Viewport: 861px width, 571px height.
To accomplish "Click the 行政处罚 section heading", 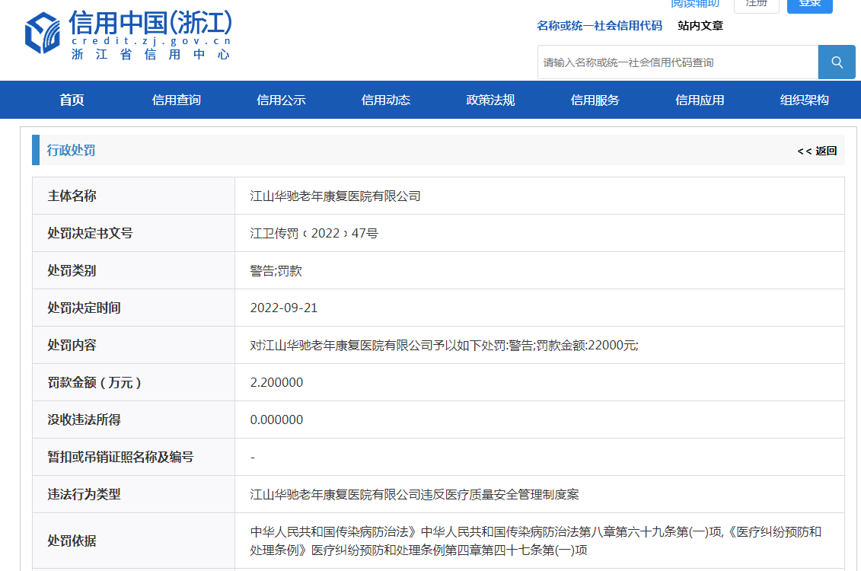I will tap(71, 151).
